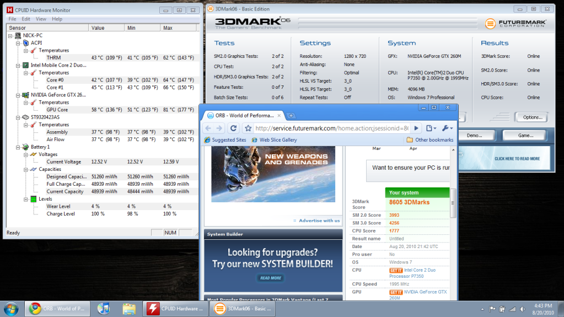The width and height of the screenshot is (564, 317).
Task: Open Help menu in Hardware Monitor
Action: 57,19
